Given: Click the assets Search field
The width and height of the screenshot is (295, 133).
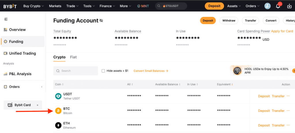Looking at the screenshot, I should tap(76, 71).
